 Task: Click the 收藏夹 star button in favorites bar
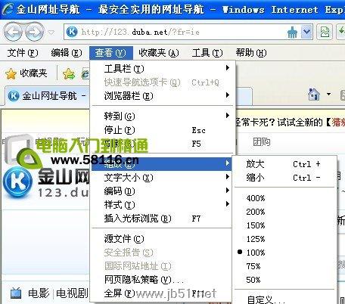click(26, 73)
